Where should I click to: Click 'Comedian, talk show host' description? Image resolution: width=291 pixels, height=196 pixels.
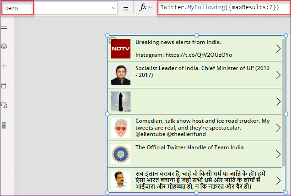point(202,127)
